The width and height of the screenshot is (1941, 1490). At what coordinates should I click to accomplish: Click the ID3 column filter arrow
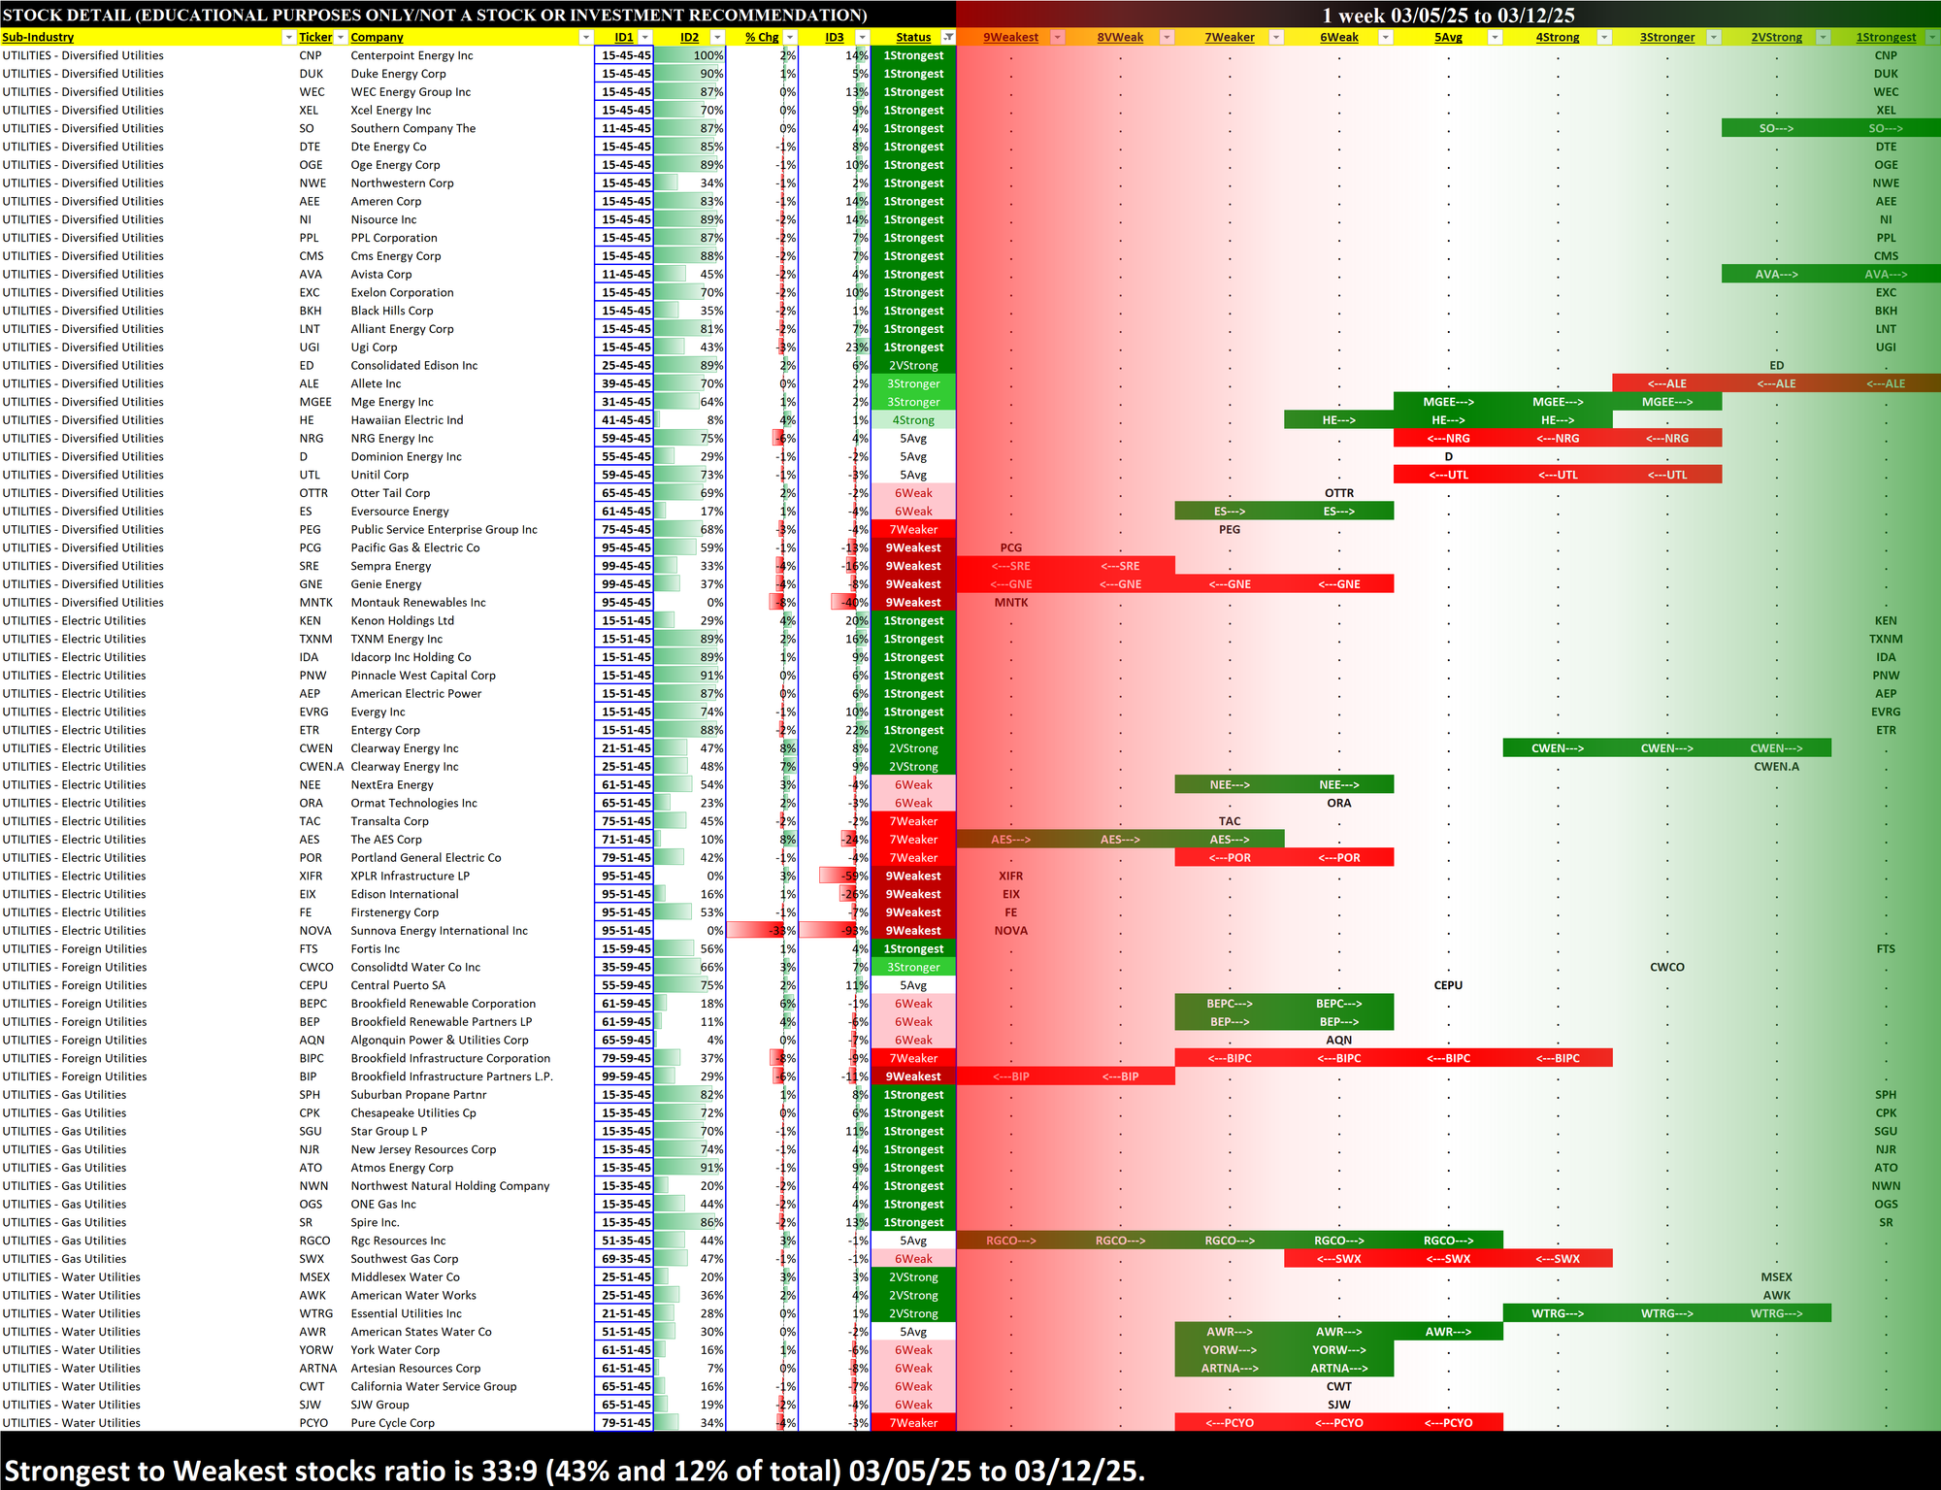point(862,37)
